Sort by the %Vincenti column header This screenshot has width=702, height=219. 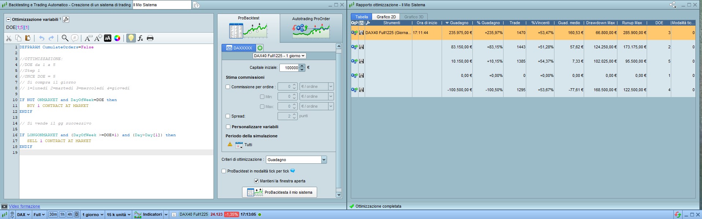pyautogui.click(x=540, y=23)
